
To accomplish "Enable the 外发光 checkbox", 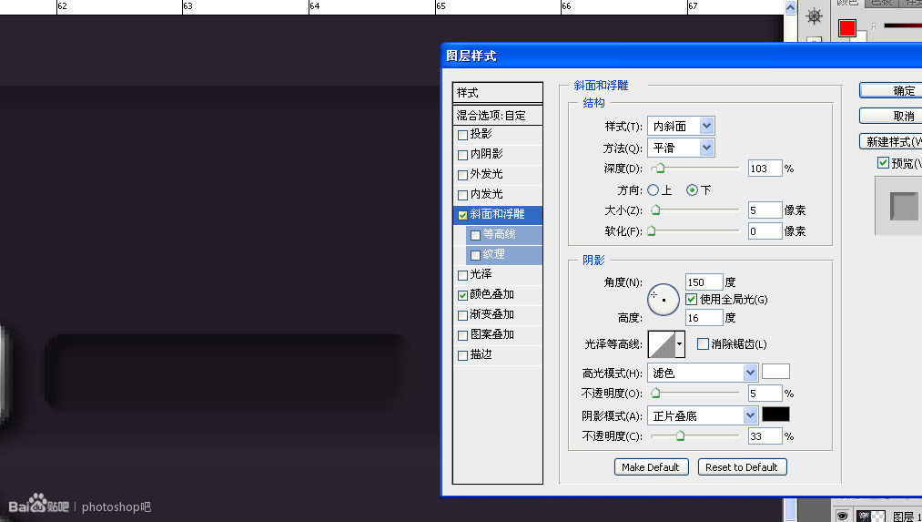I will coord(462,175).
